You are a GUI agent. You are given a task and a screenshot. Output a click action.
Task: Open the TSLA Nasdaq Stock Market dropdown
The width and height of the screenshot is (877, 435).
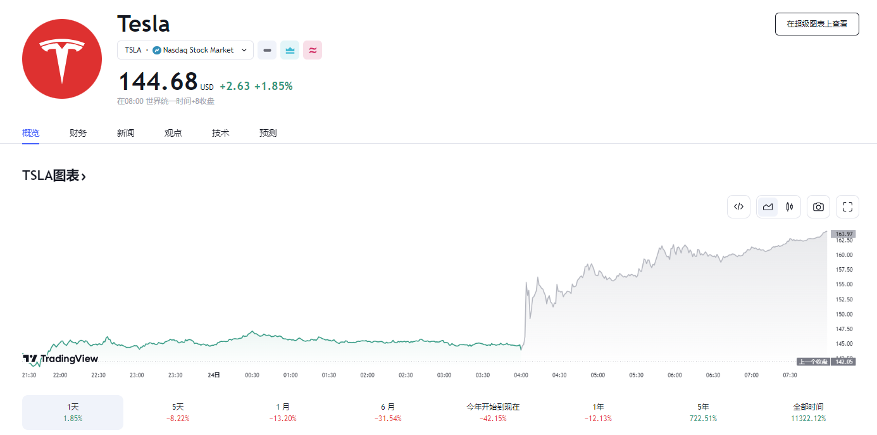pyautogui.click(x=185, y=50)
